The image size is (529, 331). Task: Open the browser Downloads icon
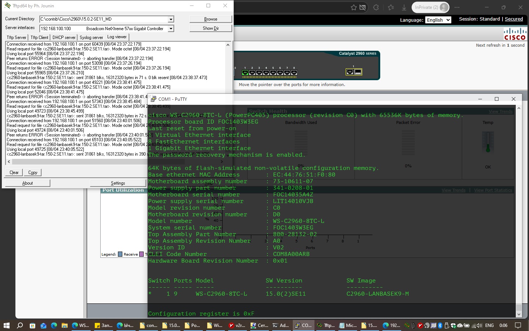coord(404,7)
